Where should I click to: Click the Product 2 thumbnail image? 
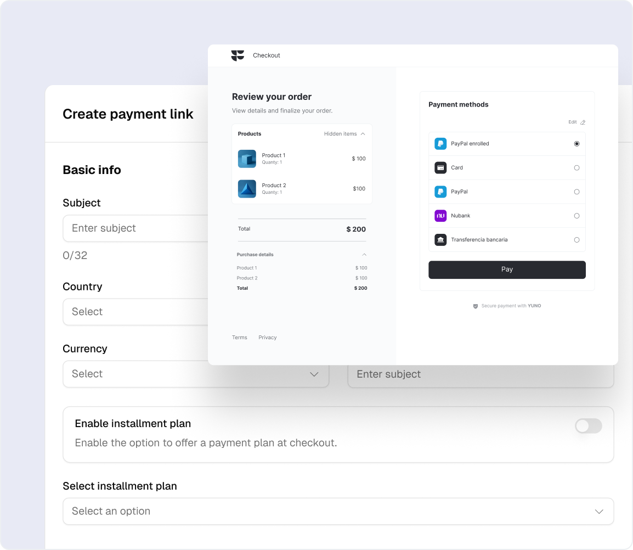pos(247,189)
